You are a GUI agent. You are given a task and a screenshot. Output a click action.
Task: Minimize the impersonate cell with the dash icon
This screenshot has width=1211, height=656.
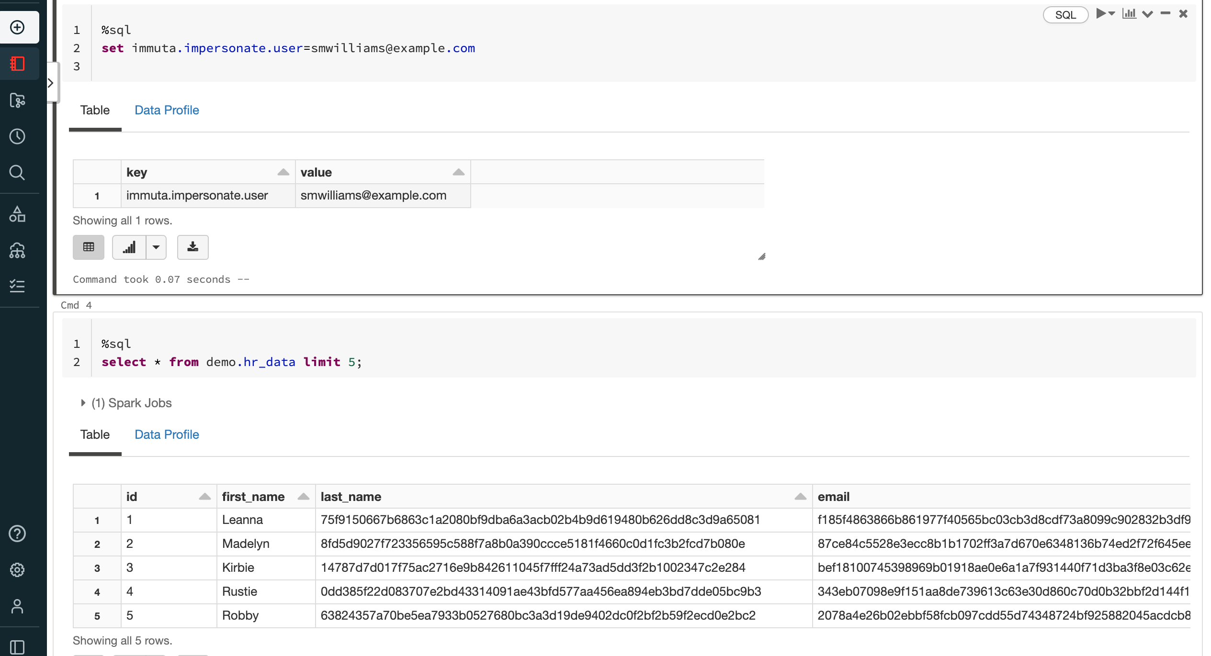click(x=1166, y=13)
